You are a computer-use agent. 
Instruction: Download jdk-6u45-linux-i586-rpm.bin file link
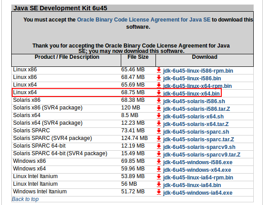coord(198,71)
